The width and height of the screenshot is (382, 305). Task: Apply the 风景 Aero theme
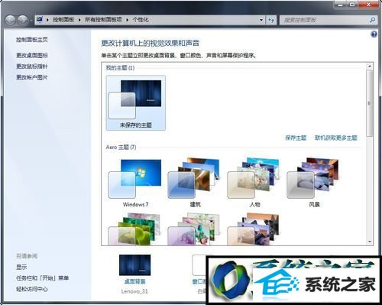[314, 183]
